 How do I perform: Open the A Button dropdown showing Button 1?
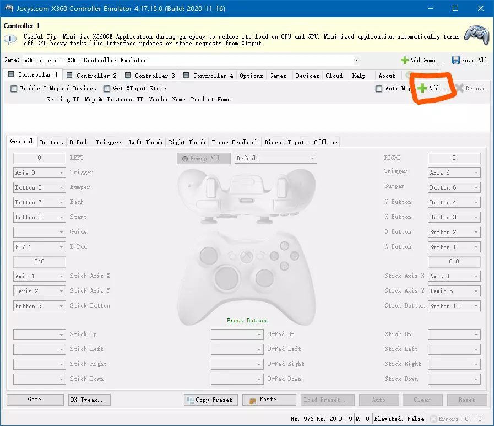pyautogui.click(x=454, y=246)
